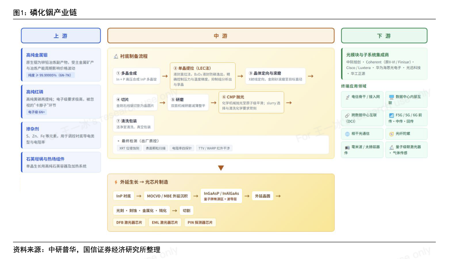Click the flask icon beside 衬底制备流程
The image size is (463, 259).
[116, 56]
